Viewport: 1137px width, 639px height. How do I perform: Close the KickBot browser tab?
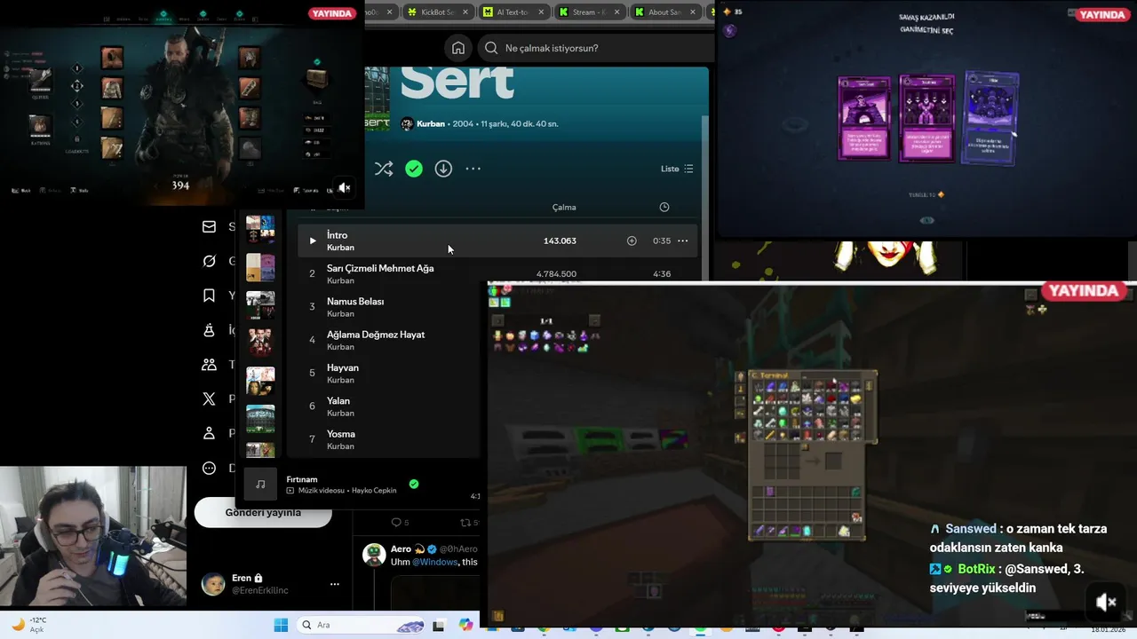tap(465, 12)
